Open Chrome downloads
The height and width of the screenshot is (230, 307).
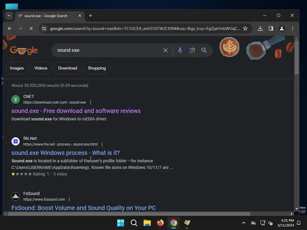point(260,28)
